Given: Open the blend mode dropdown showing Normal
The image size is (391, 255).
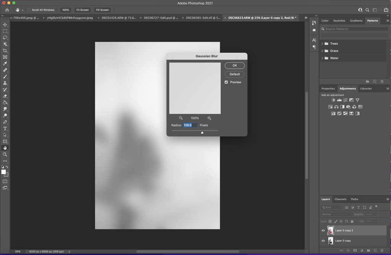Looking at the screenshot, I should point(335,214).
